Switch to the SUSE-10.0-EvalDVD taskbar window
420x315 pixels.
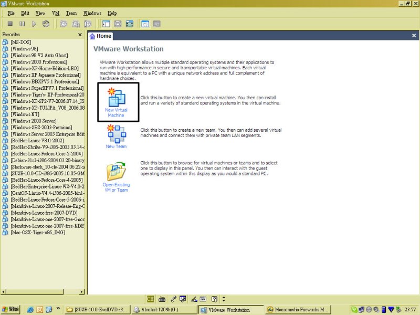(98, 309)
